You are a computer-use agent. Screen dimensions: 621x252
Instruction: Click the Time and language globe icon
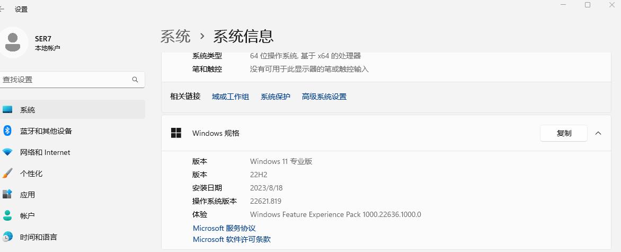pyautogui.click(x=7, y=237)
